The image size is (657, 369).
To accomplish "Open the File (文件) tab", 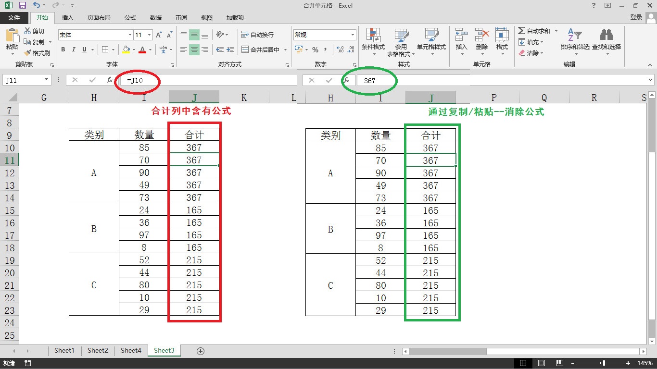I will [14, 17].
